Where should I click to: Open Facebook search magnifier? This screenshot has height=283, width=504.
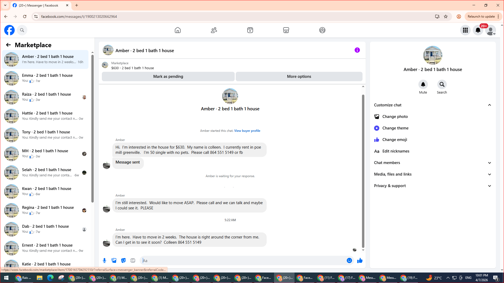(22, 30)
